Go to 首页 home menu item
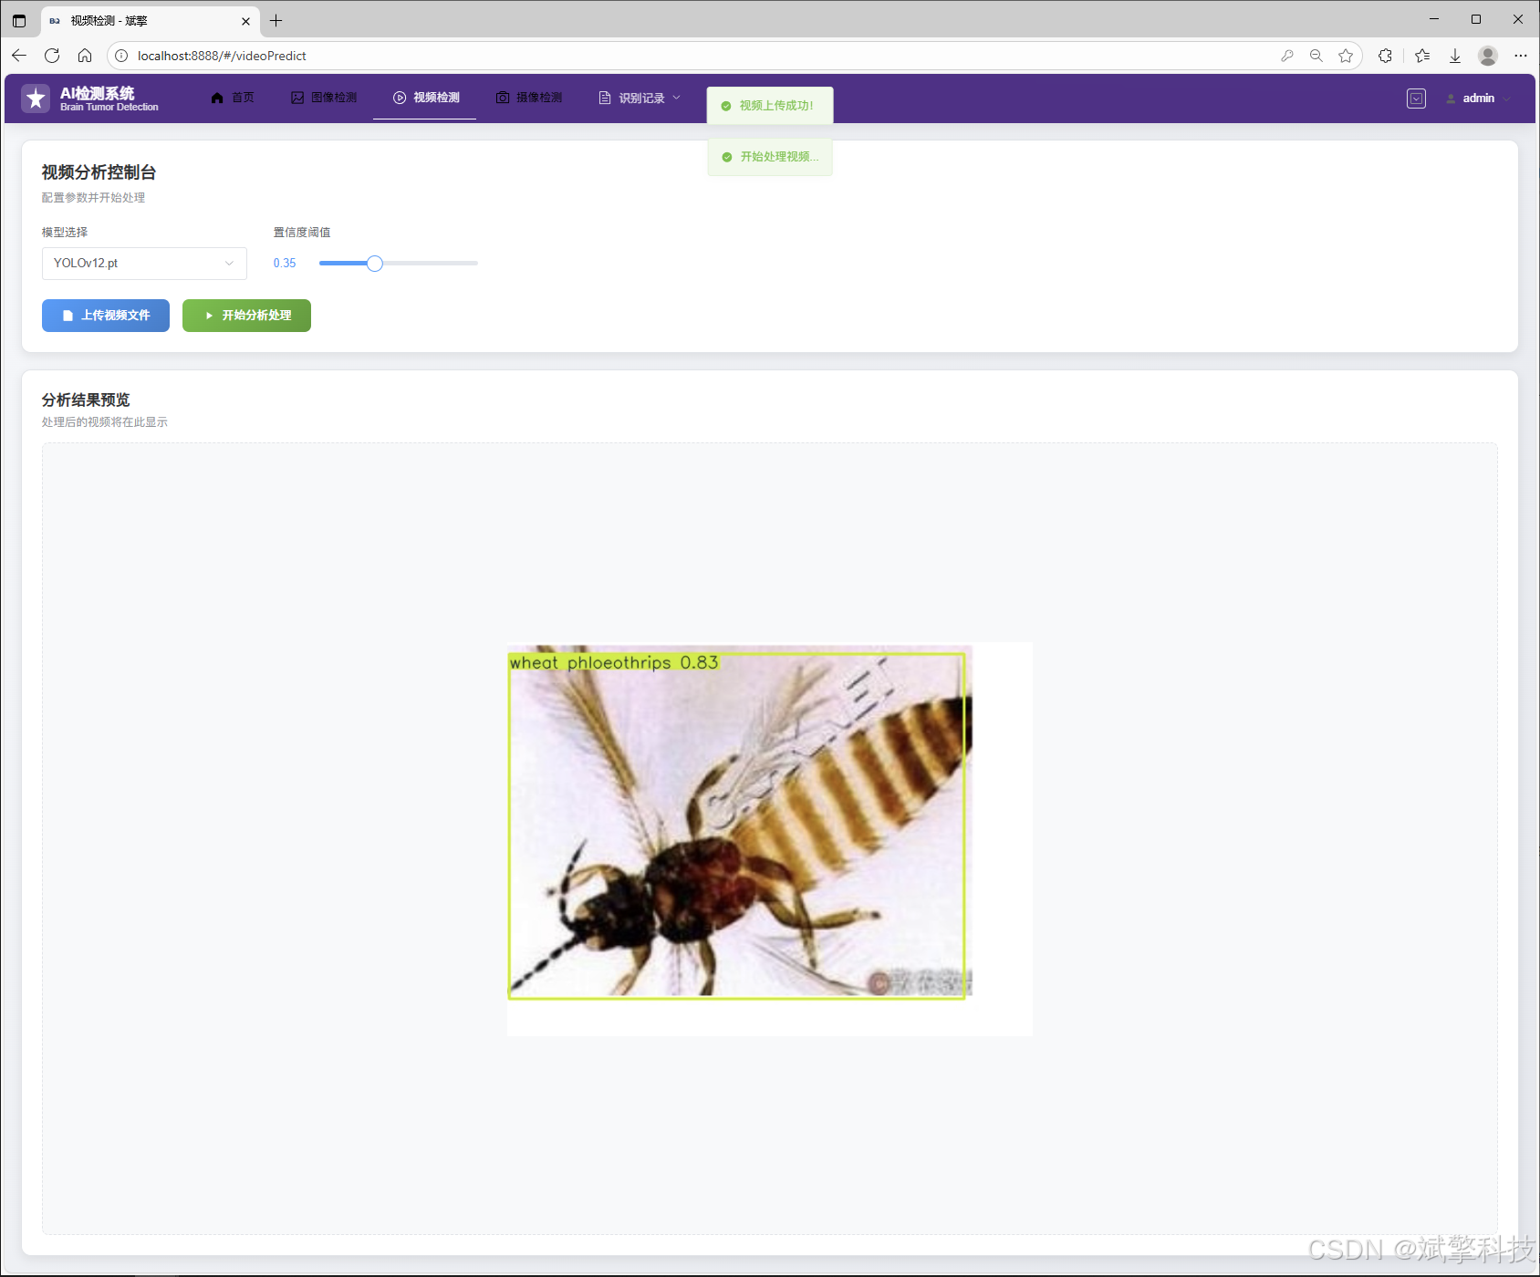This screenshot has width=1540, height=1277. 233,98
